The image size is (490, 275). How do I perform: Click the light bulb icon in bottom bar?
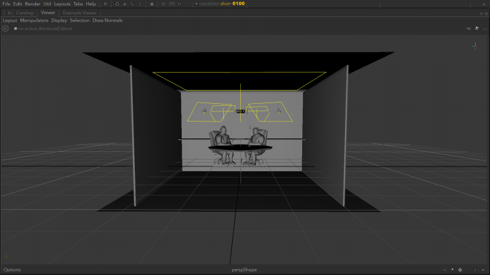452,270
